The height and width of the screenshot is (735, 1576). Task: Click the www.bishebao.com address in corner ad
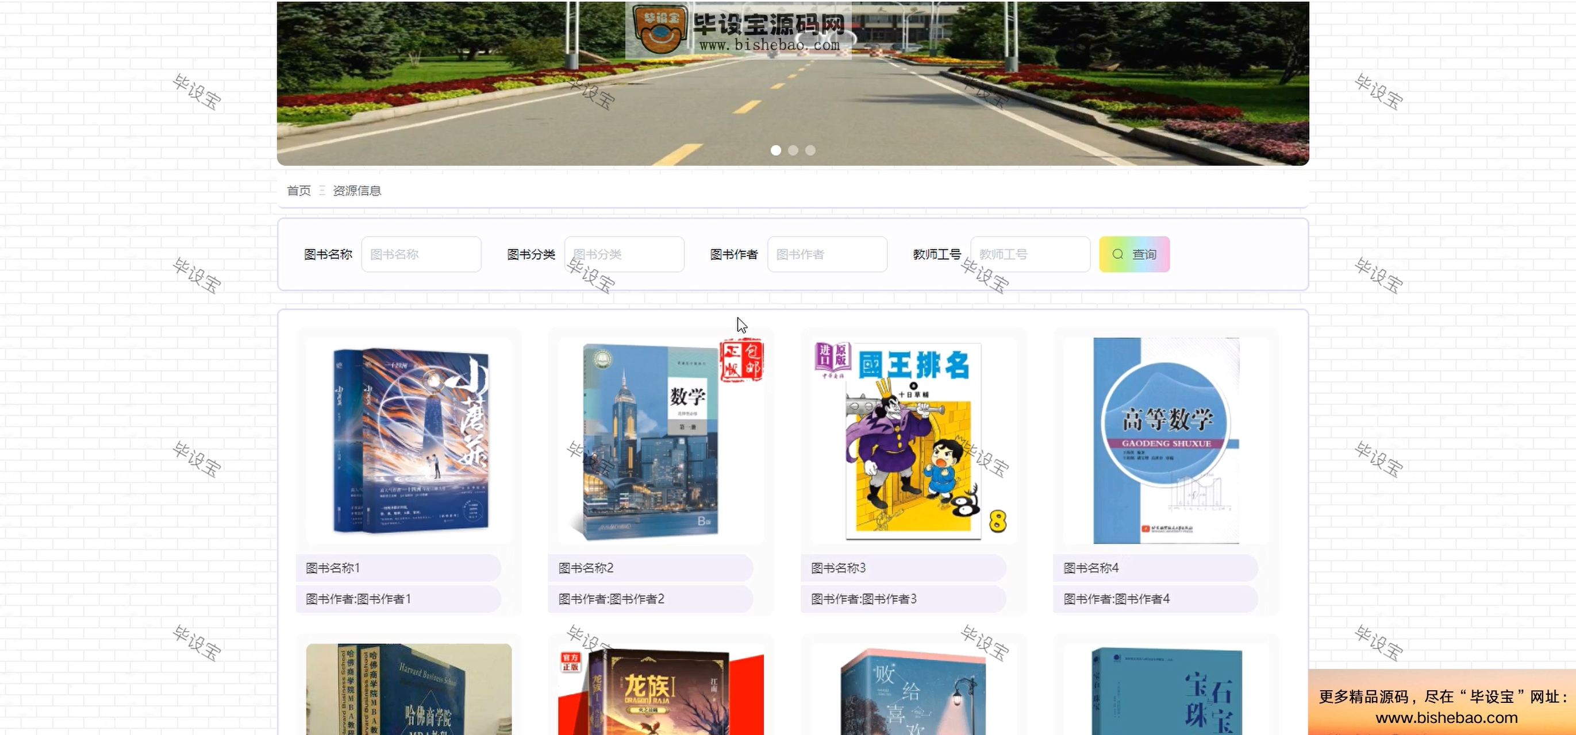(1446, 717)
